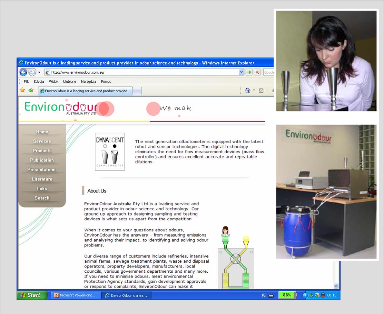Image resolution: width=384 pixels, height=314 pixels.
Task: Click the DynaScent olfactometer logo image
Action: click(x=110, y=152)
